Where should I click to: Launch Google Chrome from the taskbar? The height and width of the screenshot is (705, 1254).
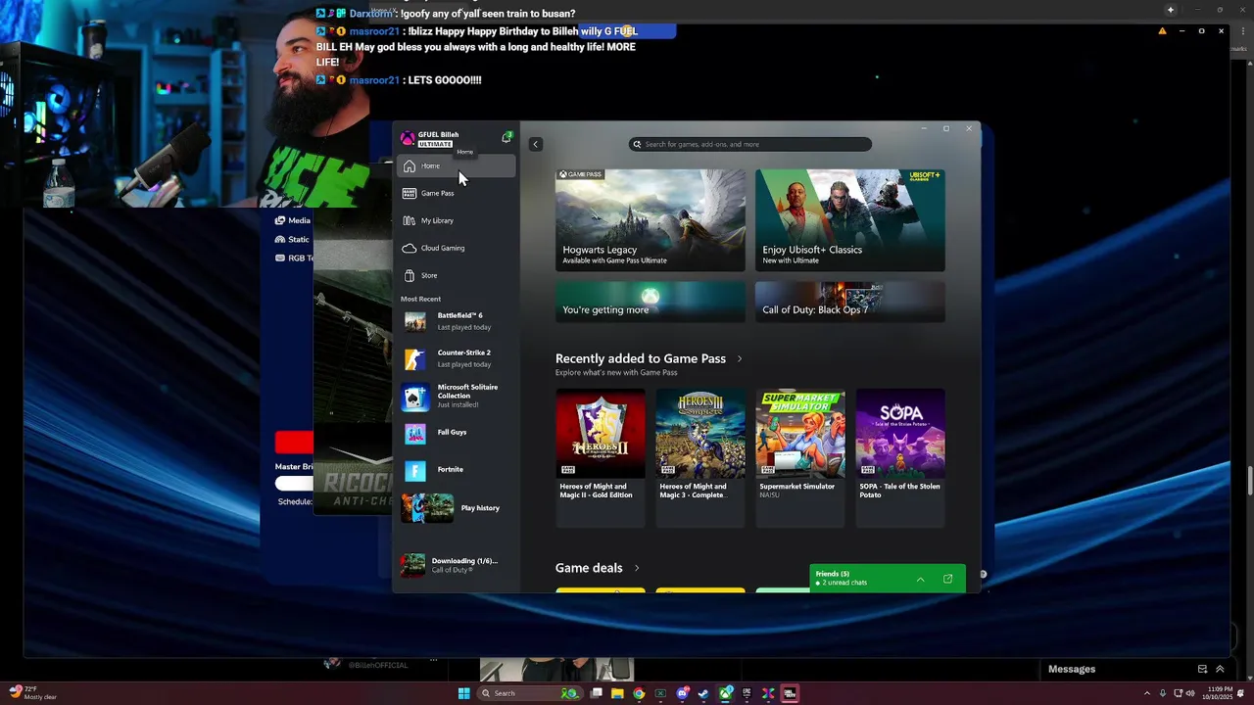(639, 693)
